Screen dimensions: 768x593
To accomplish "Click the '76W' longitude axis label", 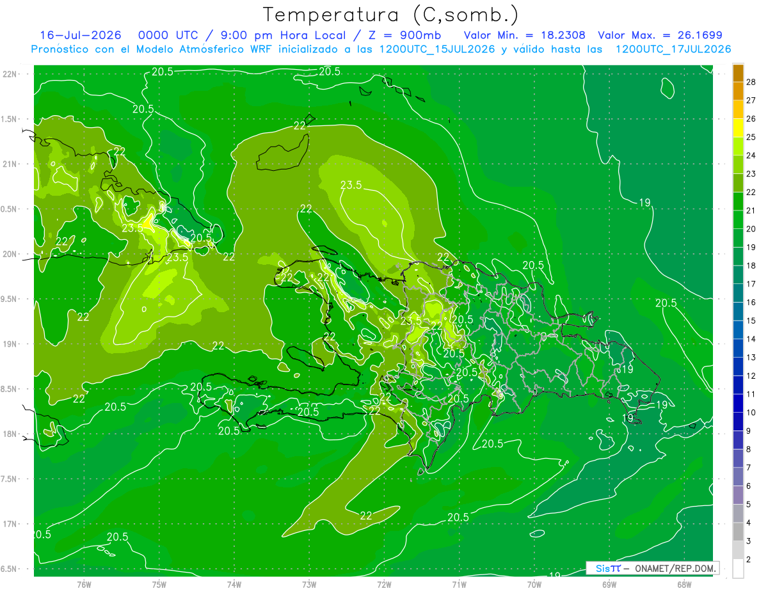I will point(84,585).
